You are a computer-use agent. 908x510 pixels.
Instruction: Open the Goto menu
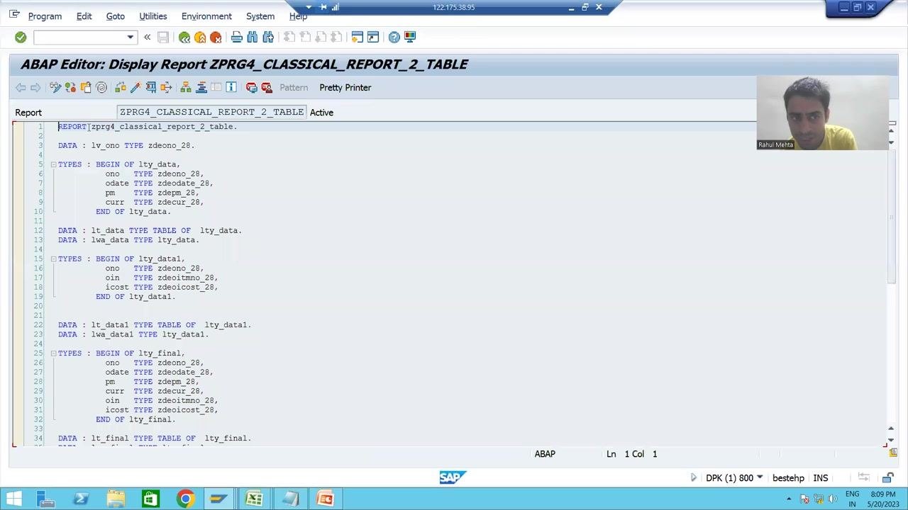115,16
